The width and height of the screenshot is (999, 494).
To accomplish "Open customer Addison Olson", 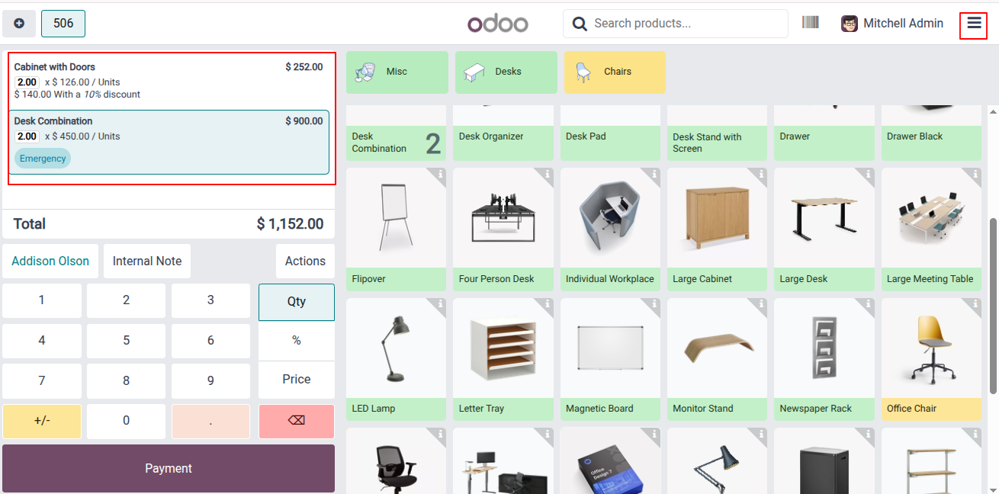I will pyautogui.click(x=50, y=261).
